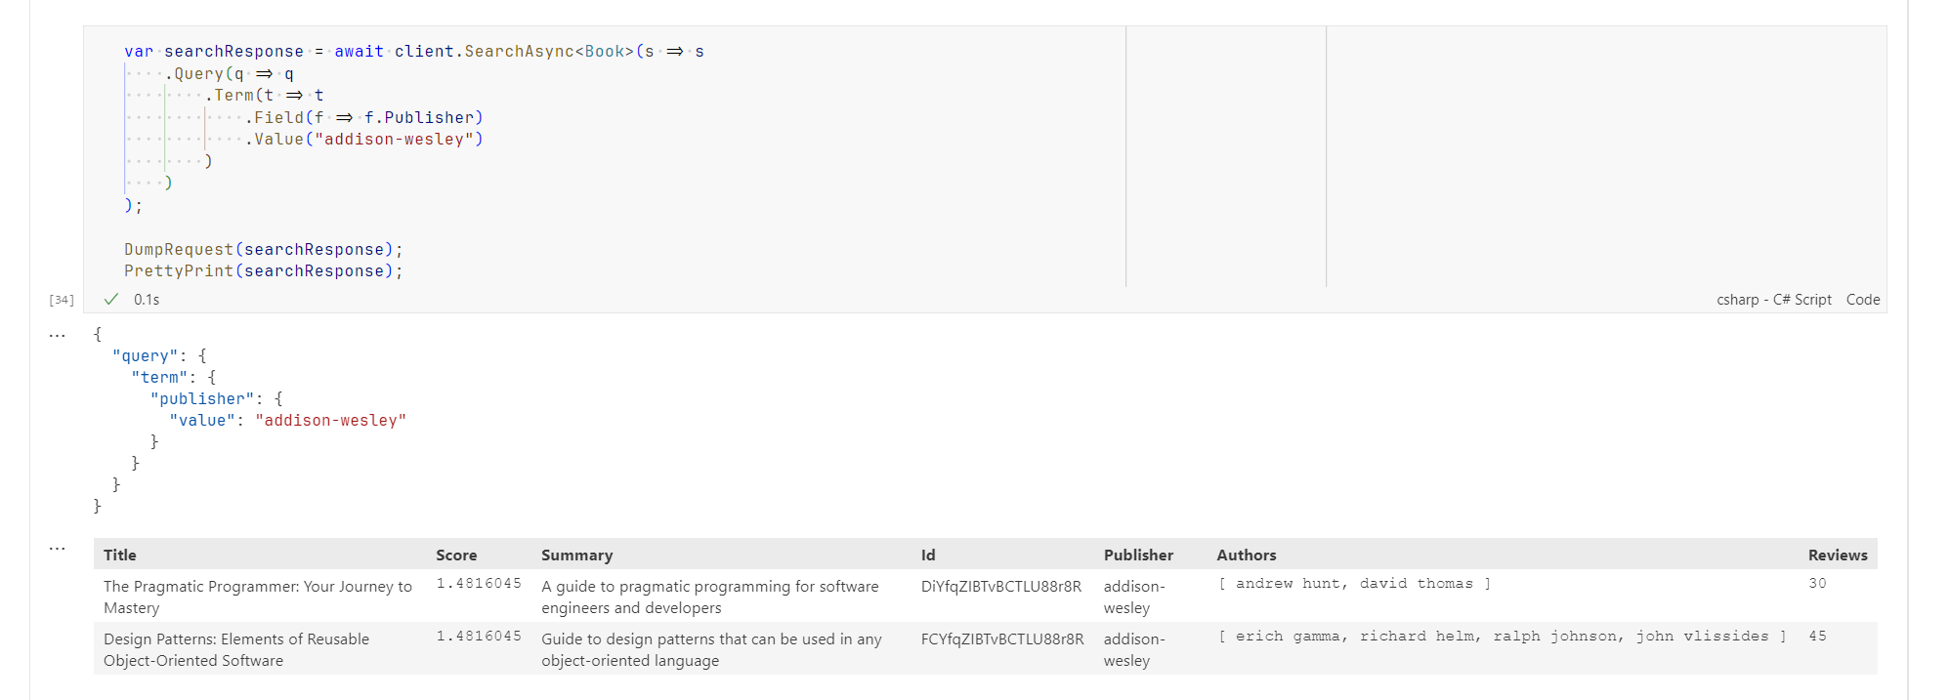Click Id DiYfqZIBTvBCTLU88r8R
Screen dimensions: 1950x700
click(1001, 586)
